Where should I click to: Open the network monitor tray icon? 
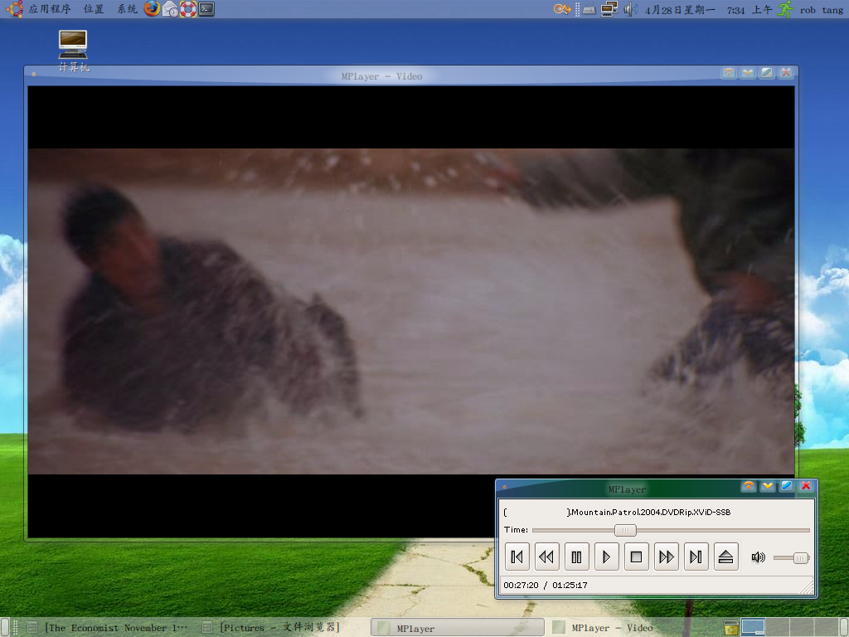point(609,9)
